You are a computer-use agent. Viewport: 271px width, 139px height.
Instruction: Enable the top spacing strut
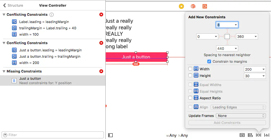pos(227,31)
